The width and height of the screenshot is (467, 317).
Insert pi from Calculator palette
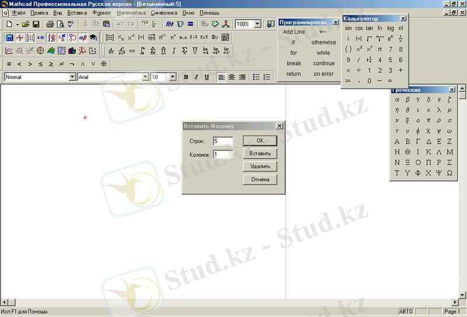pyautogui.click(x=380, y=49)
